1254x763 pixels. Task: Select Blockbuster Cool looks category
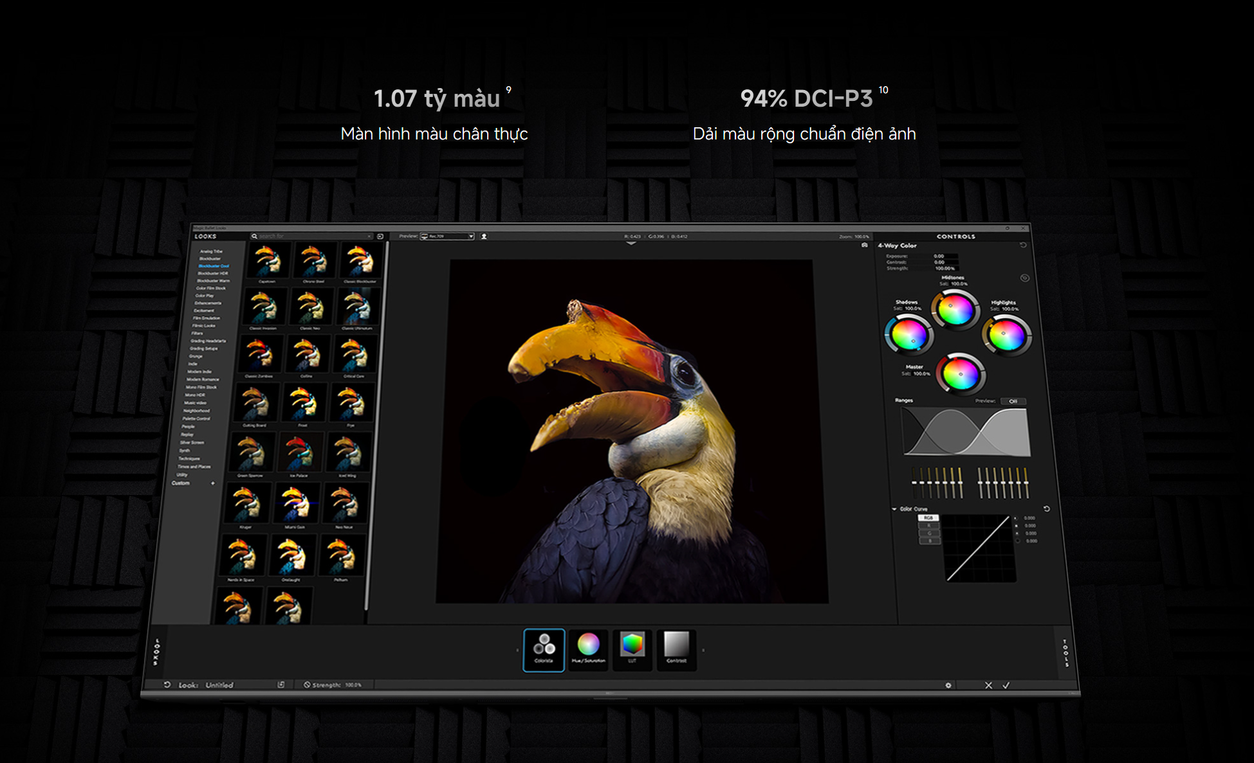(213, 266)
